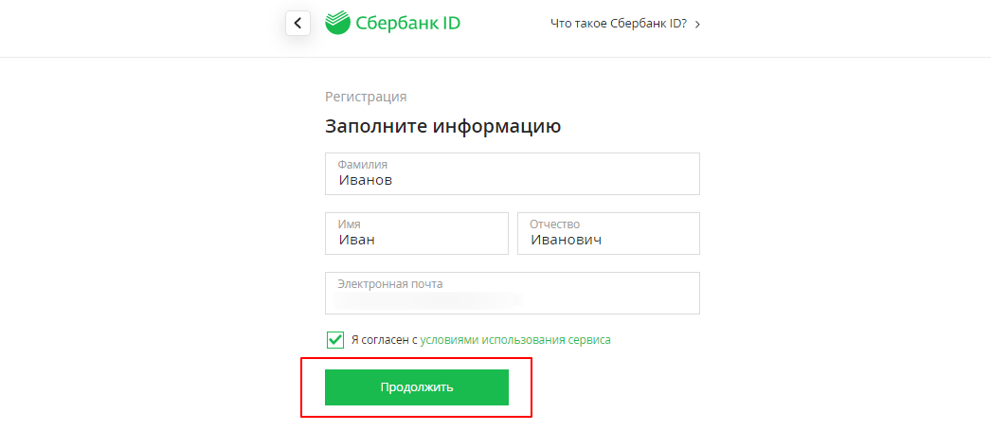
Task: Open the Что такое Сбербанк ID? link
Action: coord(618,24)
